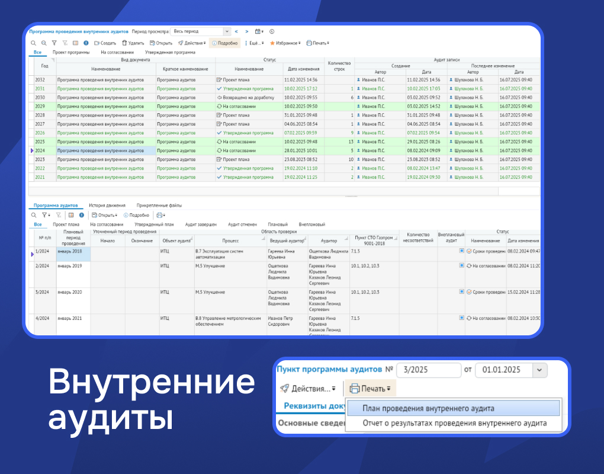Click the Удалить icon to delete record

123,43
